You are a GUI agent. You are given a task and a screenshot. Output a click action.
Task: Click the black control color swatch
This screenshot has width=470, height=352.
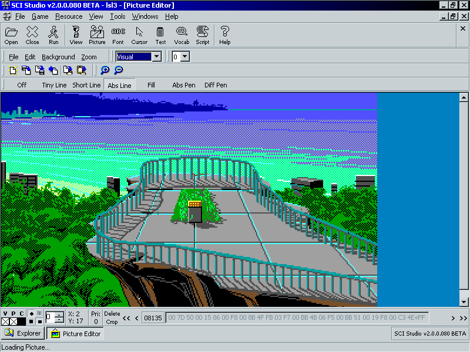[x=22, y=321]
